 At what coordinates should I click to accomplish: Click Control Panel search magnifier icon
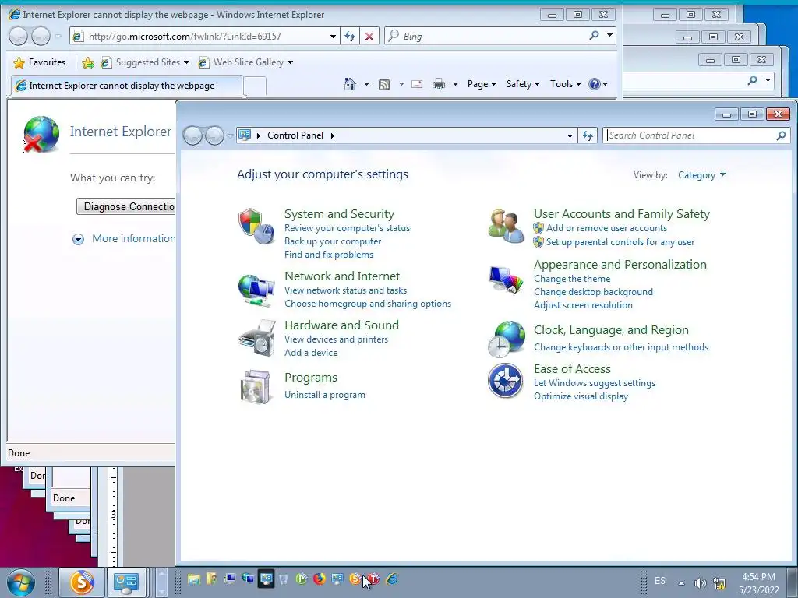[x=781, y=135]
